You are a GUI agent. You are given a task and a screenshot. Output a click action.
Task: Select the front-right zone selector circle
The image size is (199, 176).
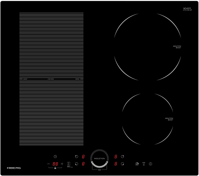(122, 164)
